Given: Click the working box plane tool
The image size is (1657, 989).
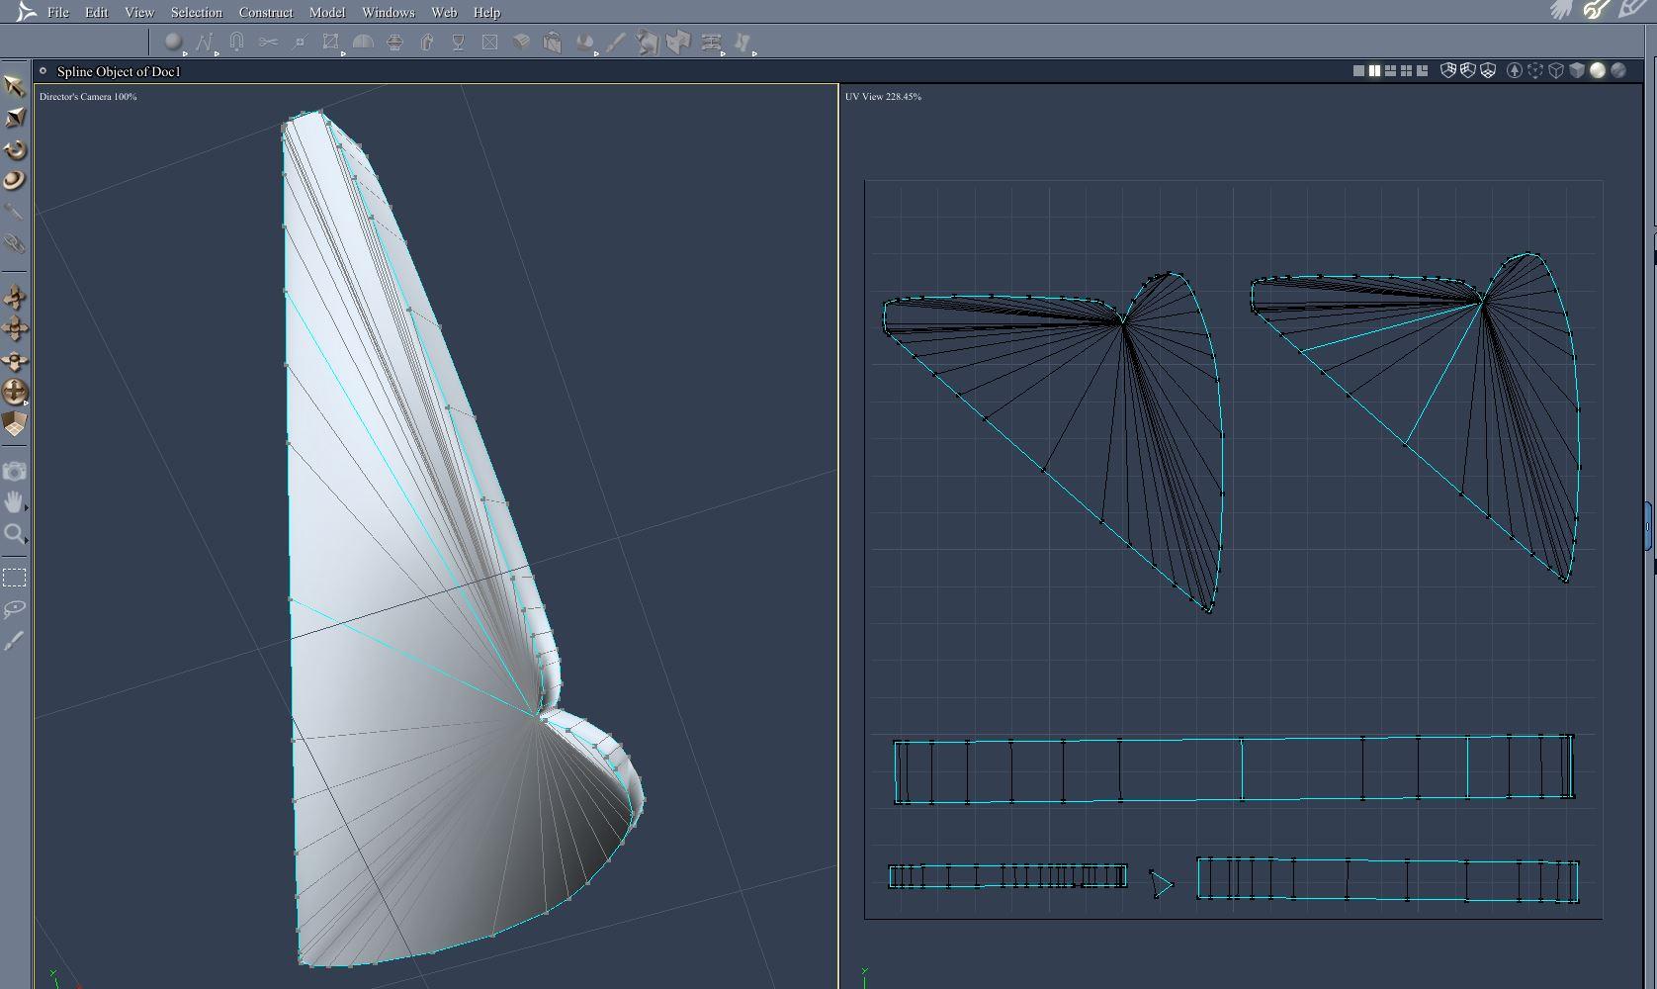Looking at the screenshot, I should tap(14, 423).
